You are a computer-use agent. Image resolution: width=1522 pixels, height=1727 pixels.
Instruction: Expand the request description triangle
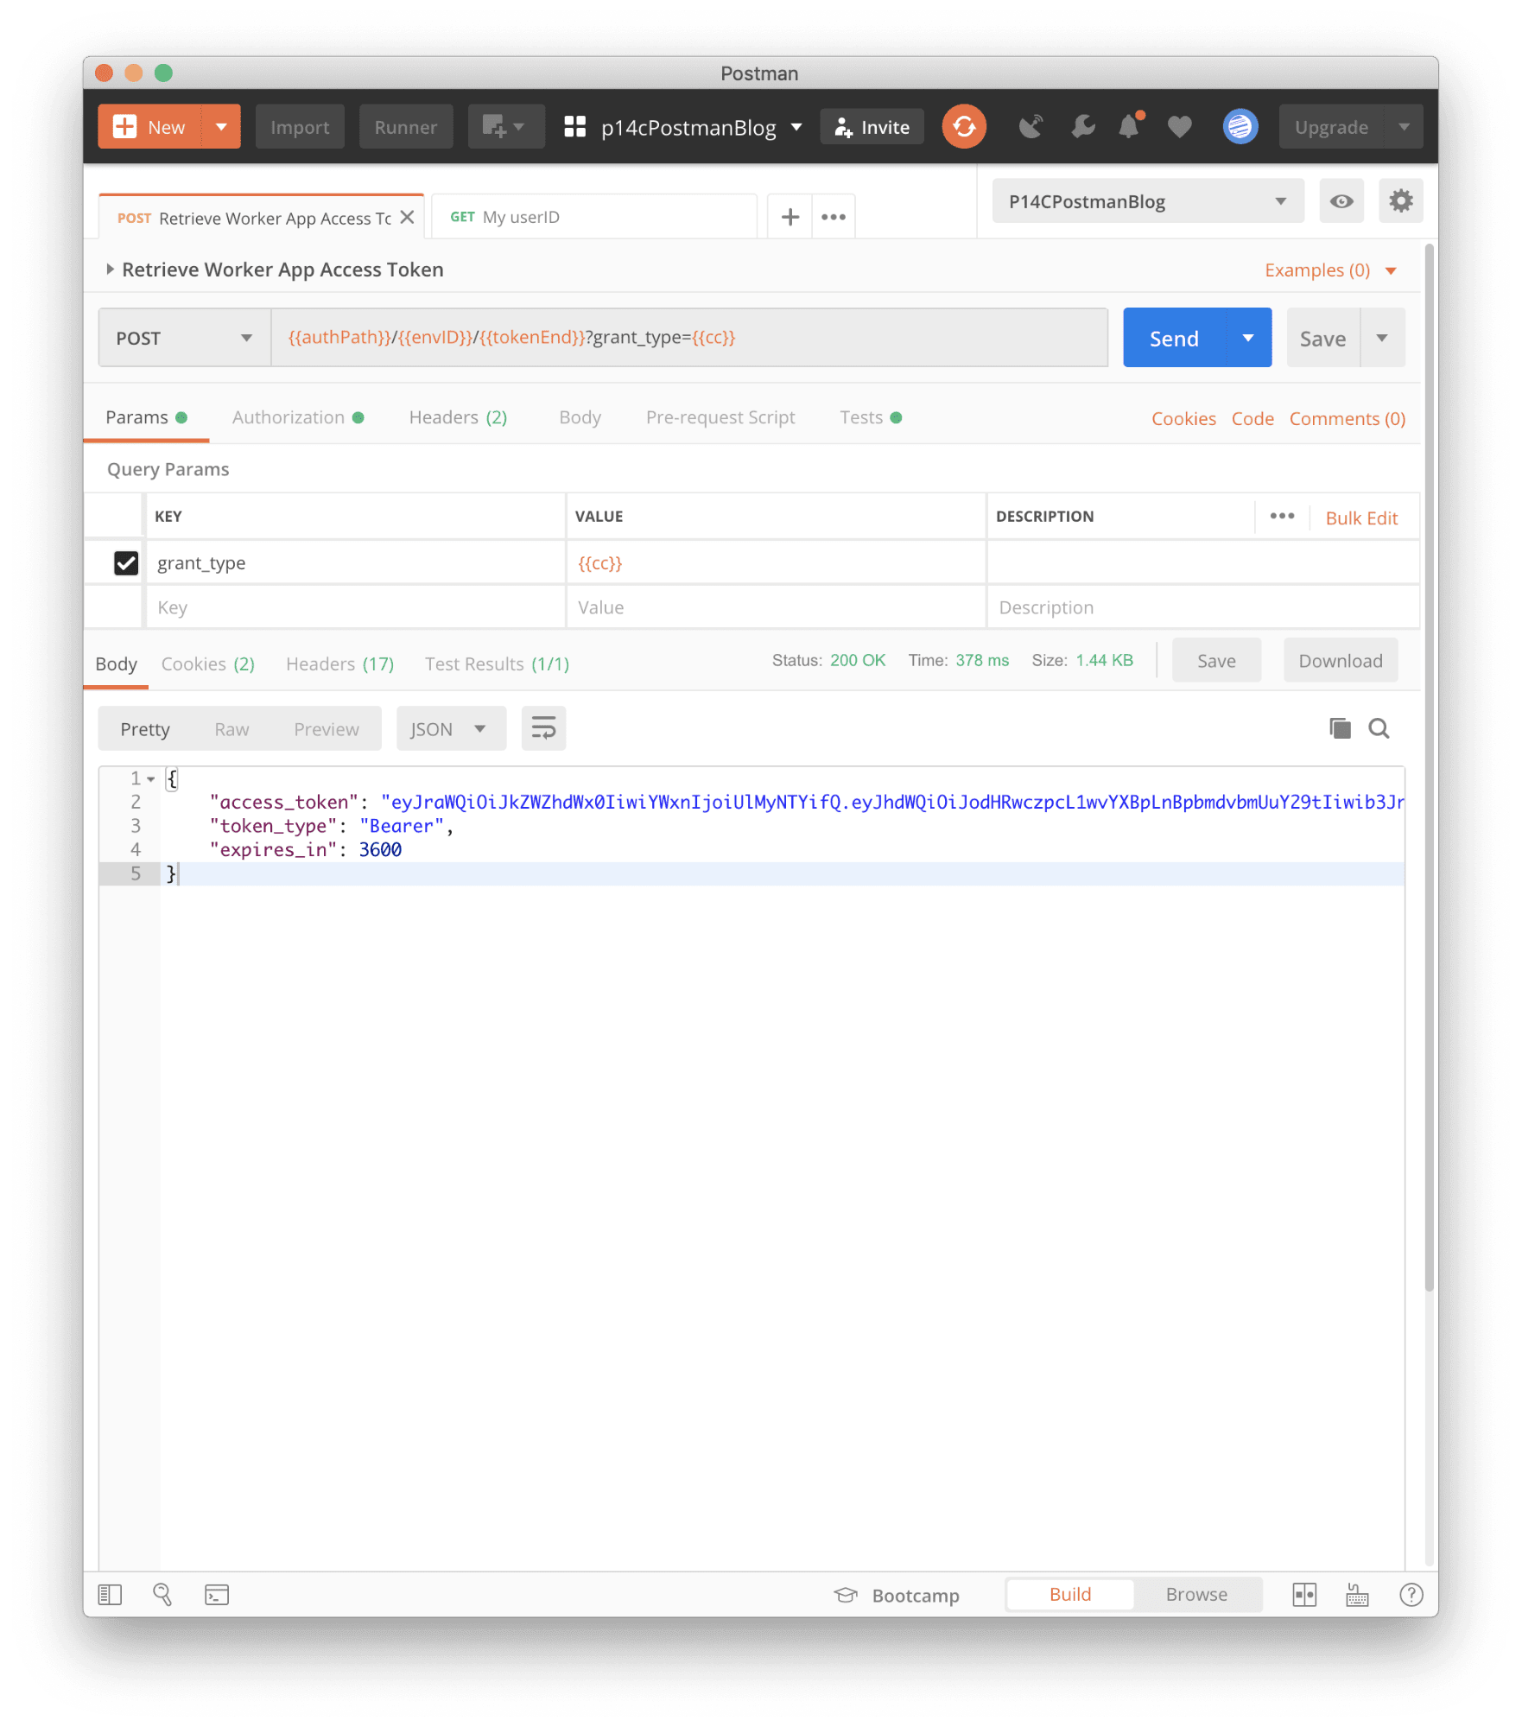point(110,270)
